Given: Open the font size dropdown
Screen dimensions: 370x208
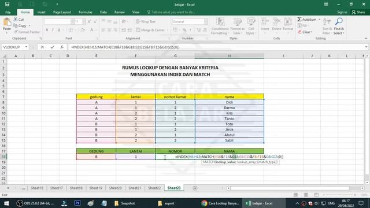Looking at the screenshot, I should (84, 22).
